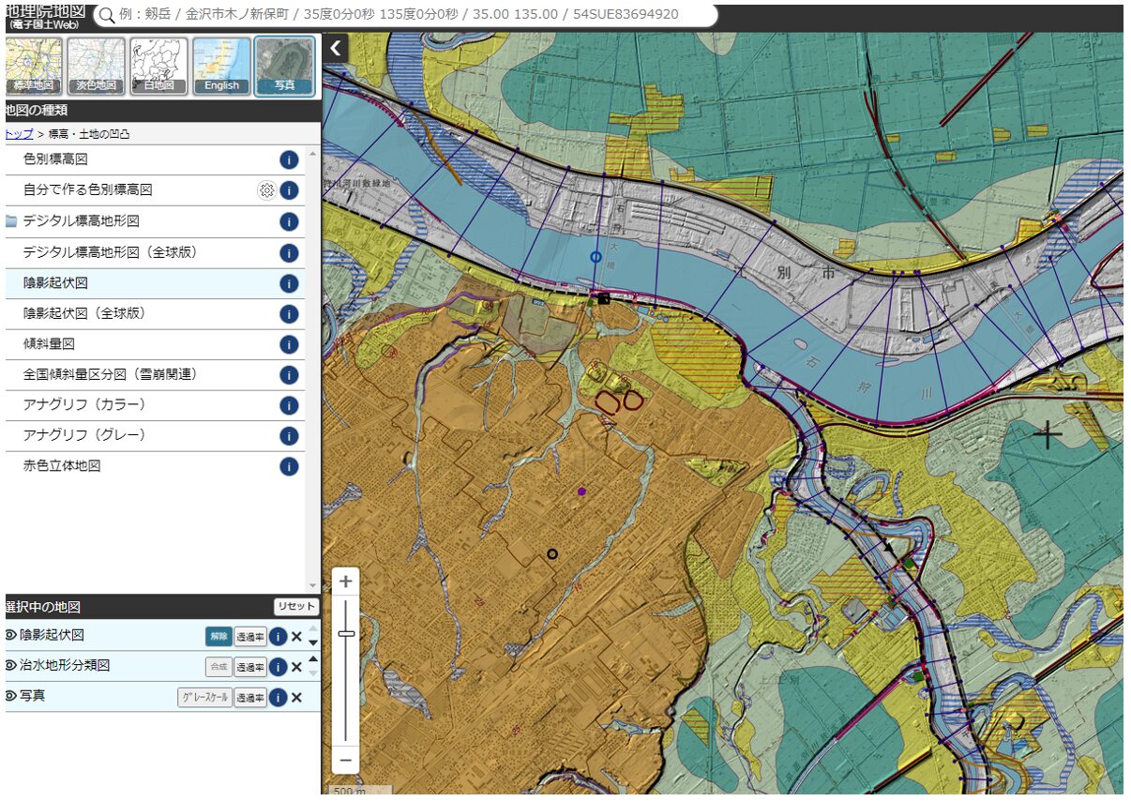Click info icon for 赤色立体地図
This screenshot has height=801, width=1131.
[x=289, y=466]
